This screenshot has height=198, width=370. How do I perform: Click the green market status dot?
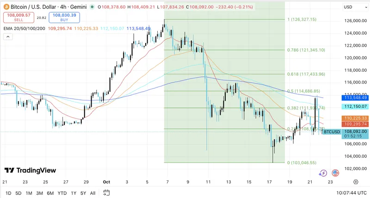click(93, 7)
